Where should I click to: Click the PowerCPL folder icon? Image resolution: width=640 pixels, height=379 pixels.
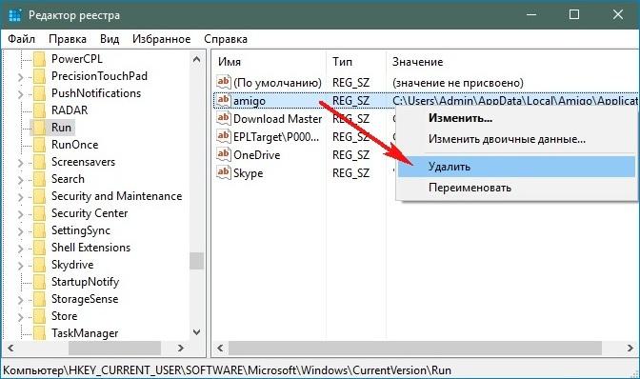click(39, 59)
